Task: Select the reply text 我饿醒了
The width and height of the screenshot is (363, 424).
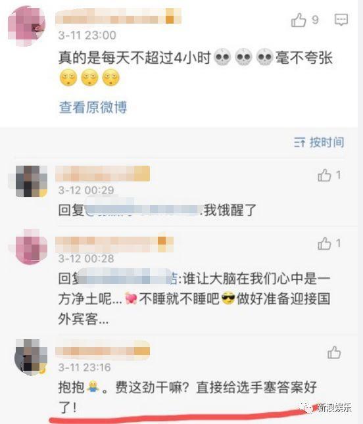Action: (x=230, y=210)
